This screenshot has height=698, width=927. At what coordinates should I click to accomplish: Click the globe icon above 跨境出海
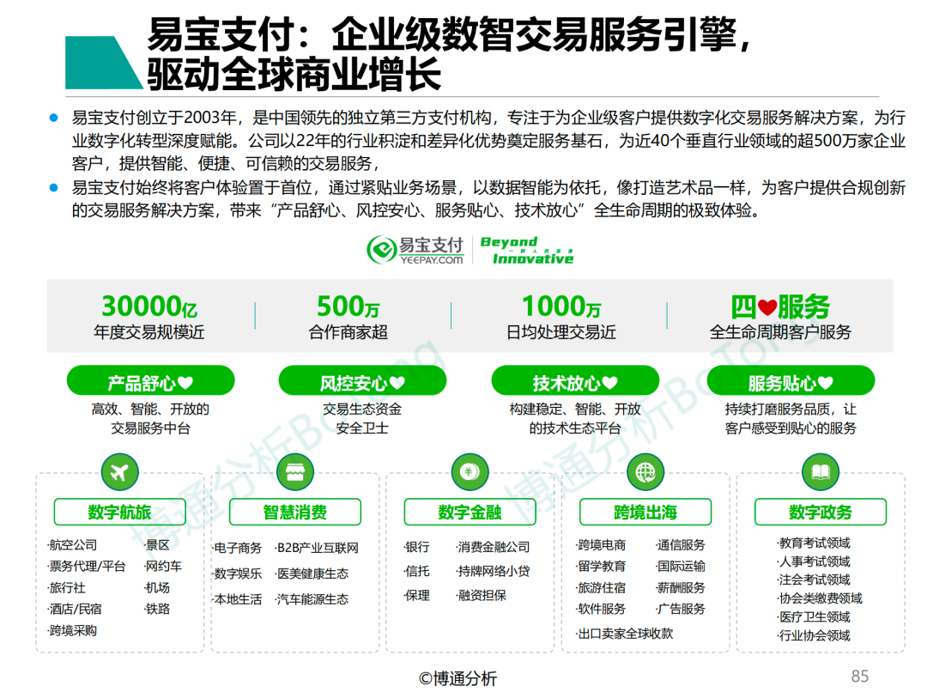pyautogui.click(x=645, y=472)
